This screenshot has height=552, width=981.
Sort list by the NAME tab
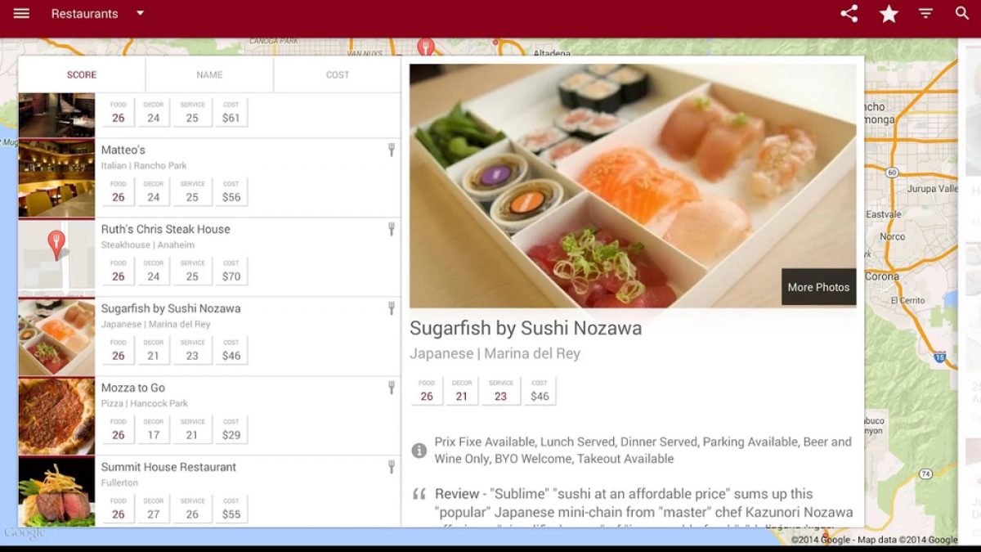point(209,74)
